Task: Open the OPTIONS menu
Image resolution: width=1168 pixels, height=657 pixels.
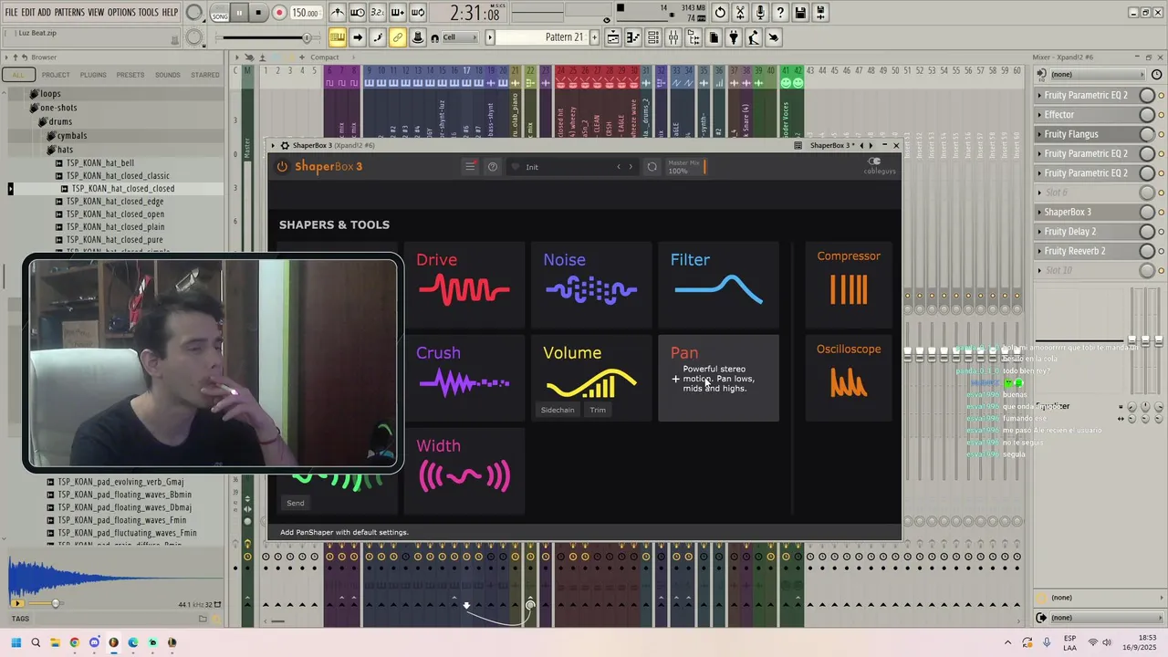Action: (x=121, y=12)
